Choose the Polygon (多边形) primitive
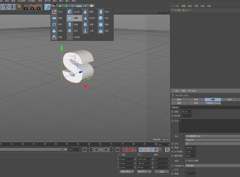 89,18
